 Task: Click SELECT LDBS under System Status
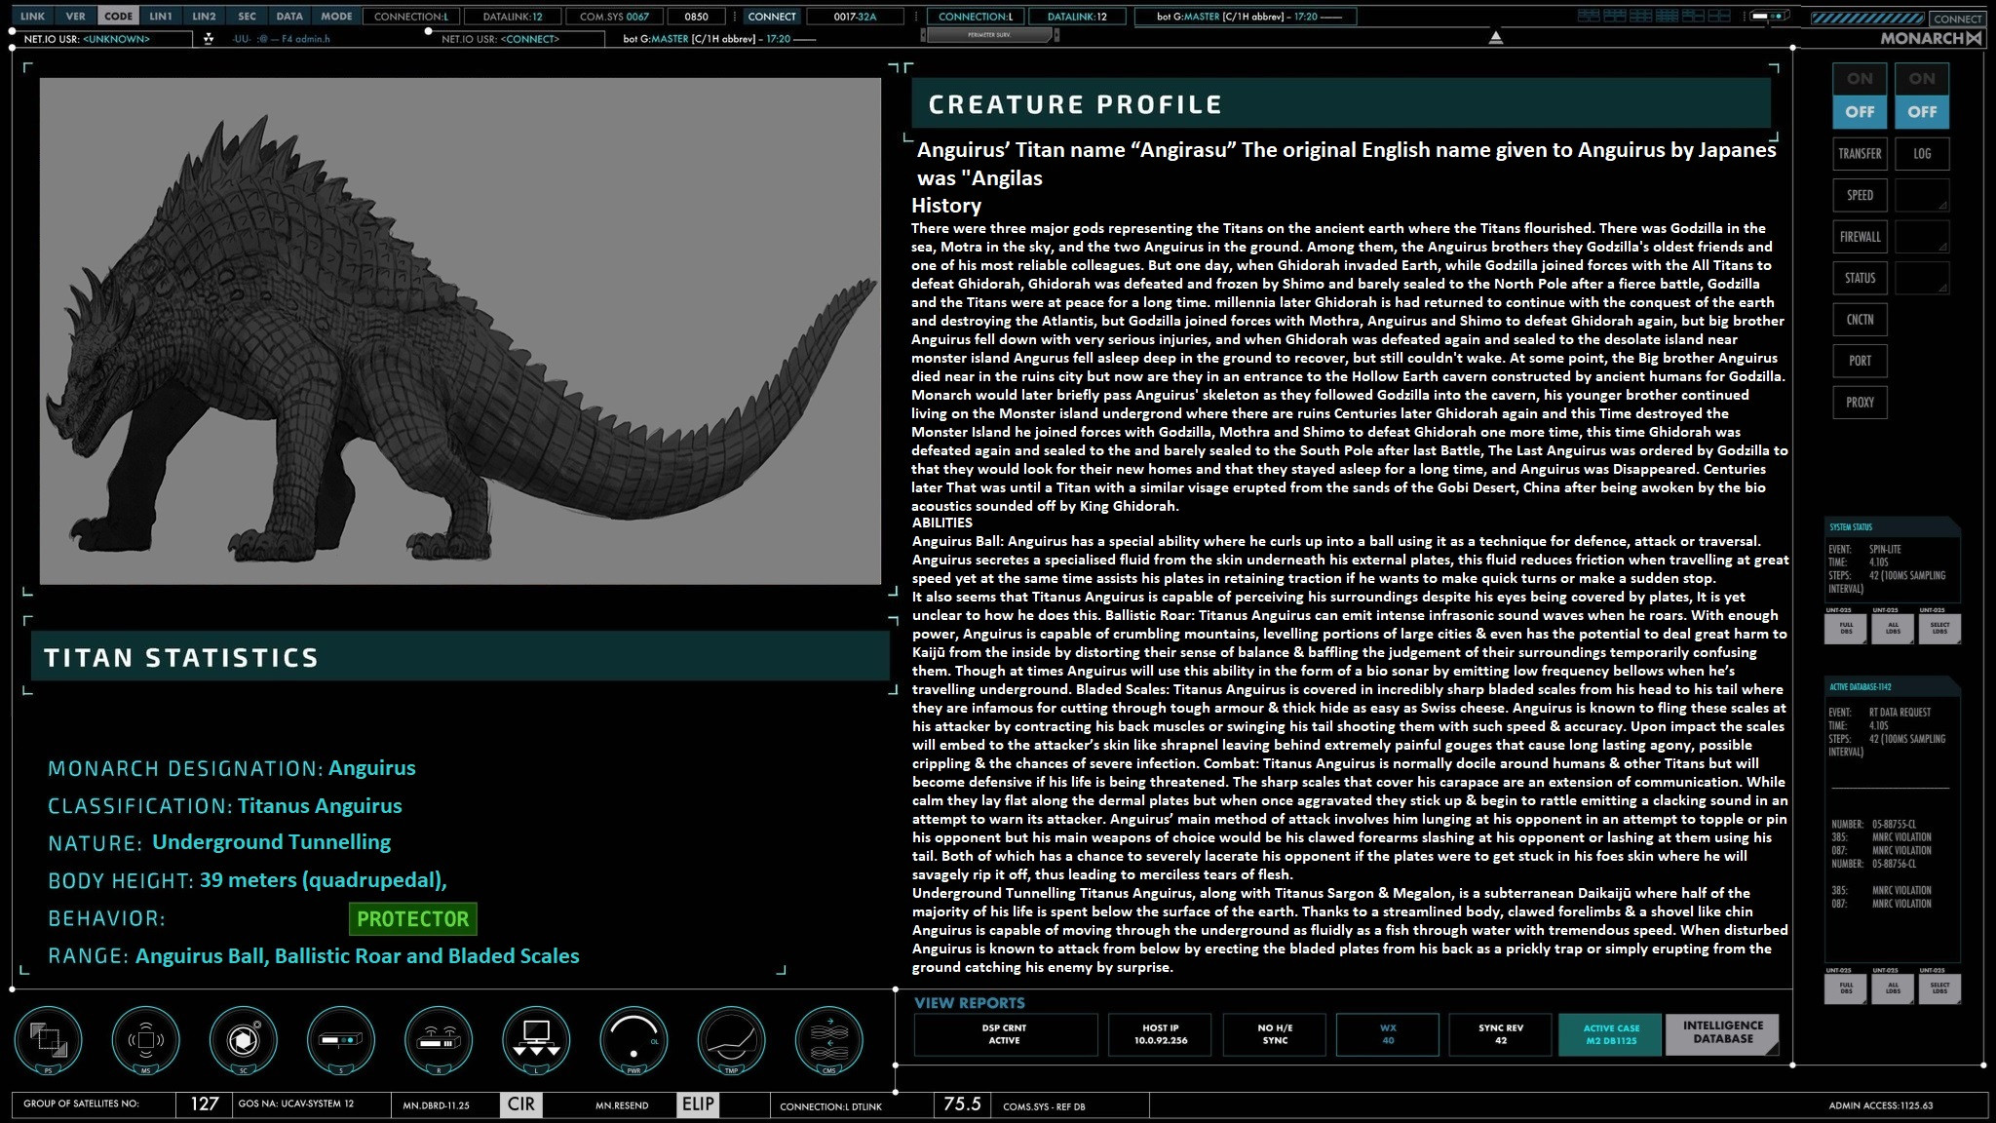click(1939, 629)
